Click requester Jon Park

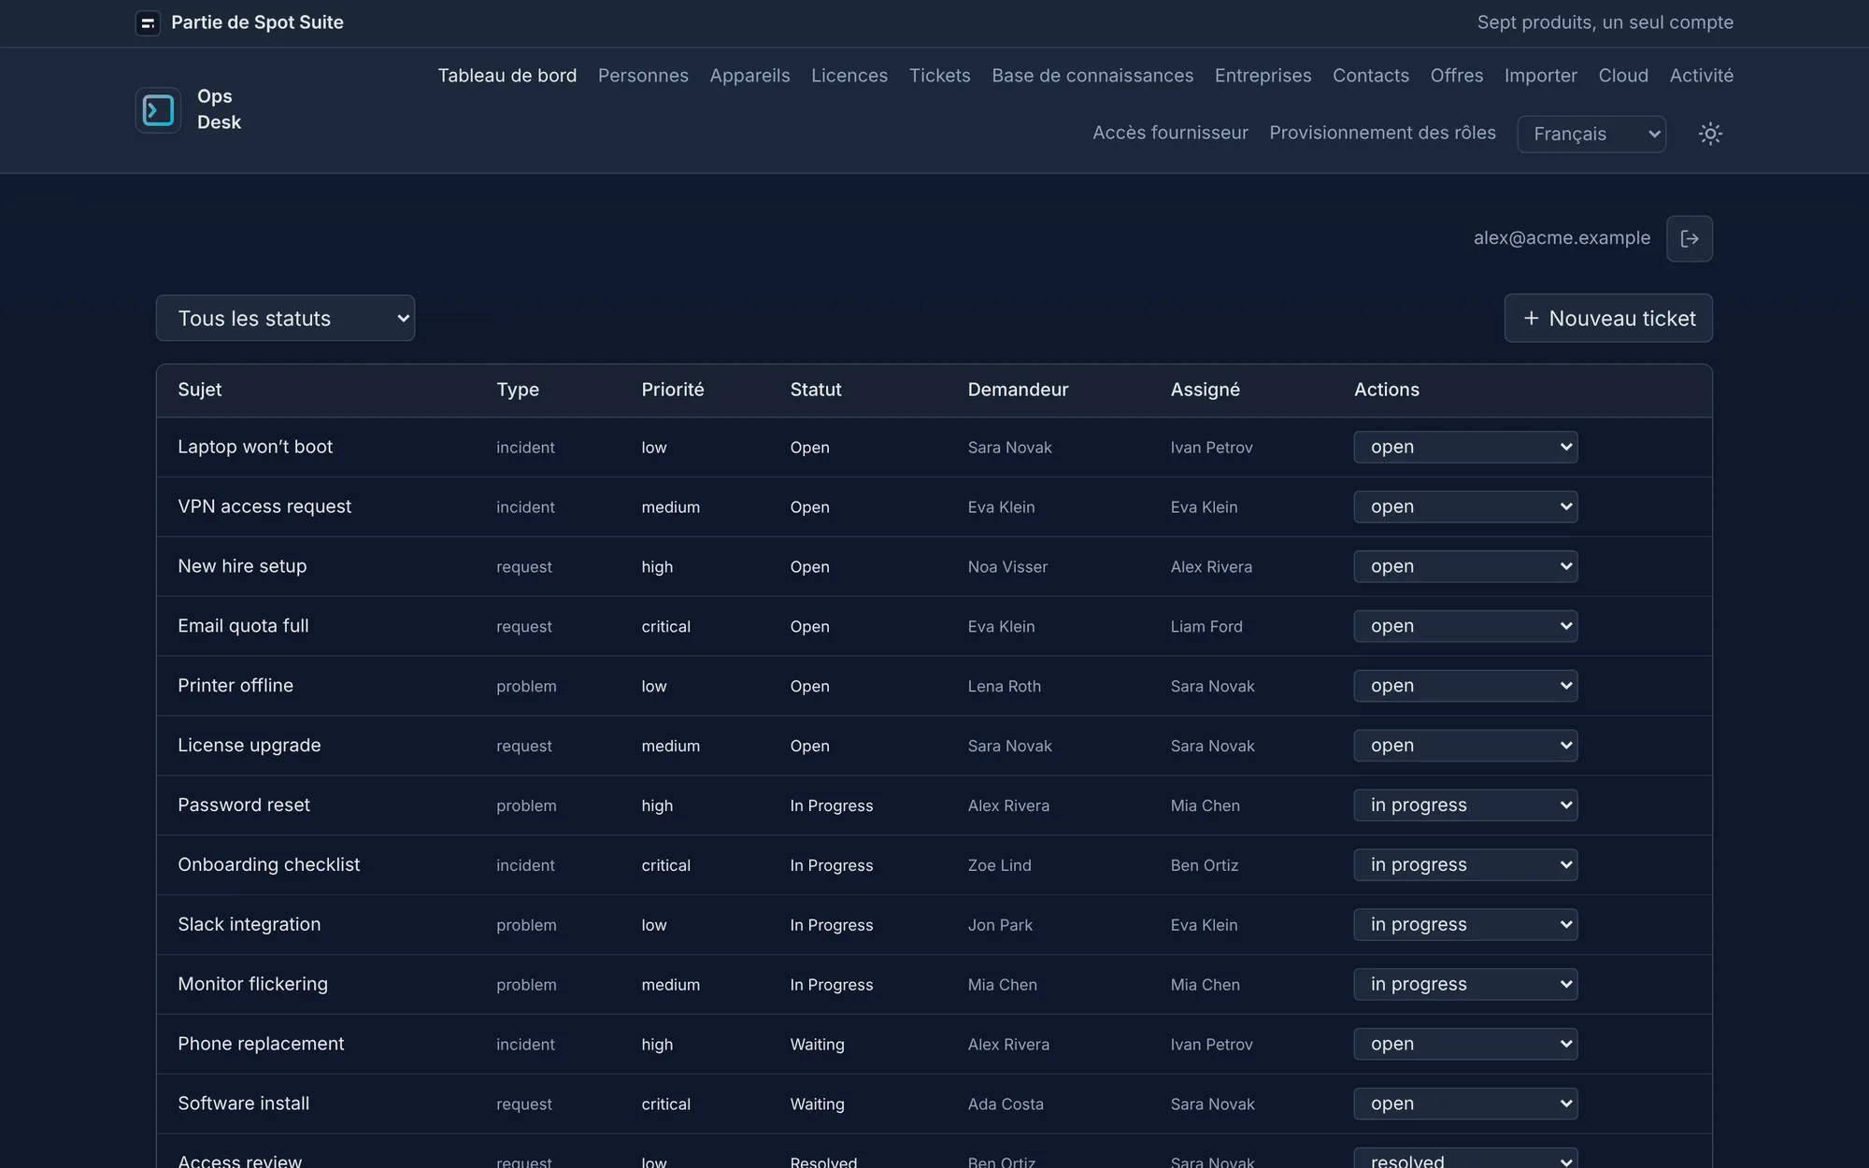pyautogui.click(x=1000, y=926)
